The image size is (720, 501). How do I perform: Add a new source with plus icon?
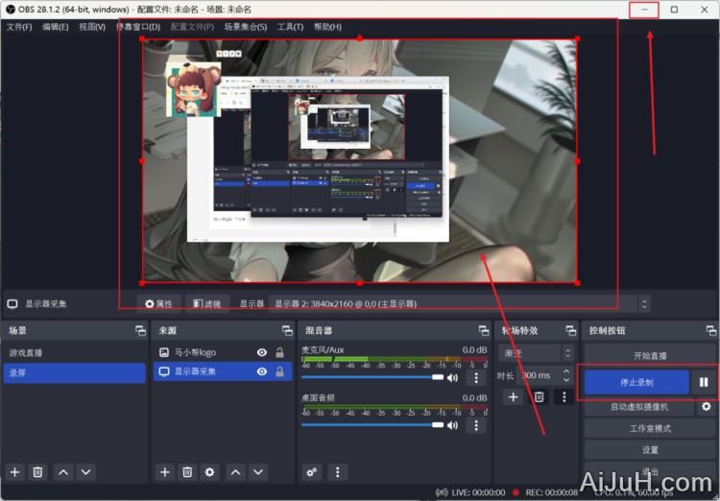point(164,472)
